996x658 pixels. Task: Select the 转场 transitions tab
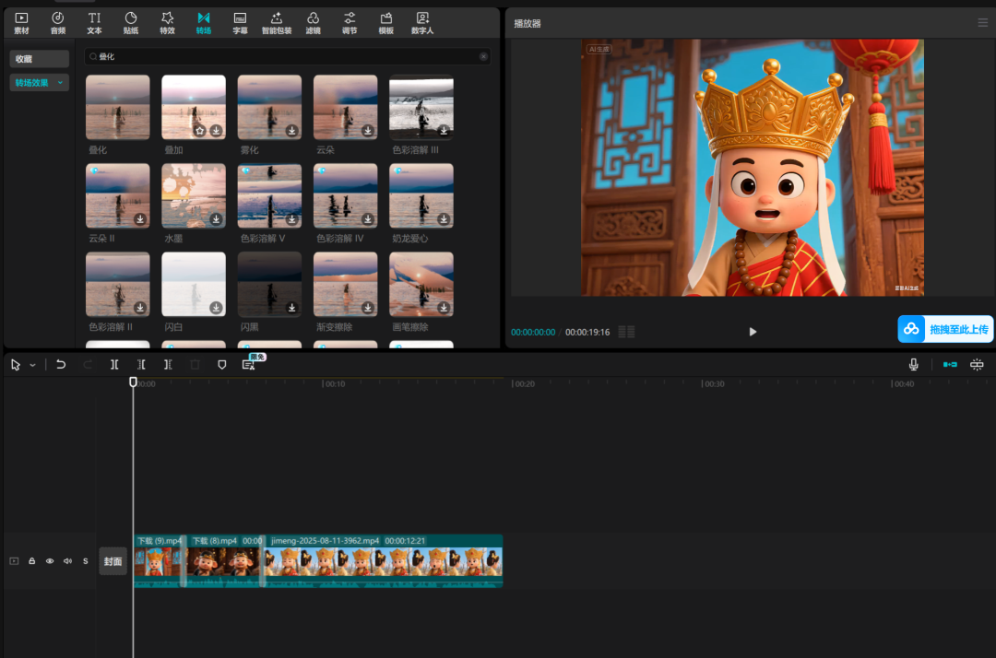click(203, 23)
